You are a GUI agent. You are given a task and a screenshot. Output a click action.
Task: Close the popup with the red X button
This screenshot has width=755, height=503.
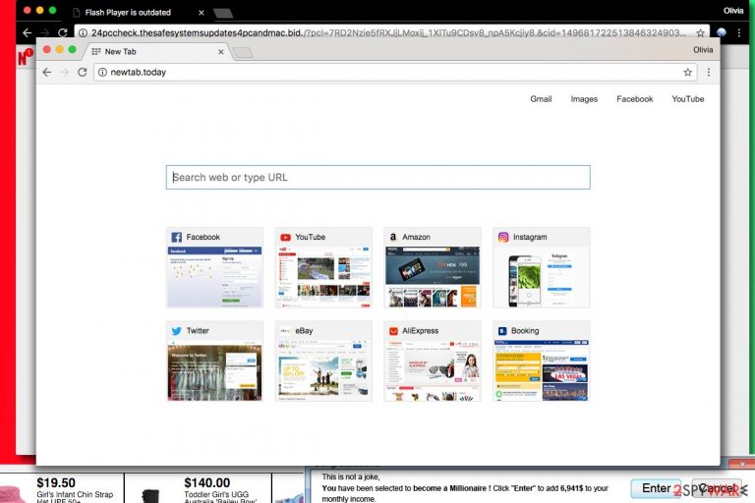pos(741,464)
